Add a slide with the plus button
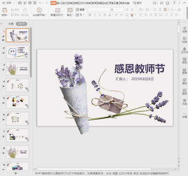The height and width of the screenshot is (176, 188). coord(16,173)
